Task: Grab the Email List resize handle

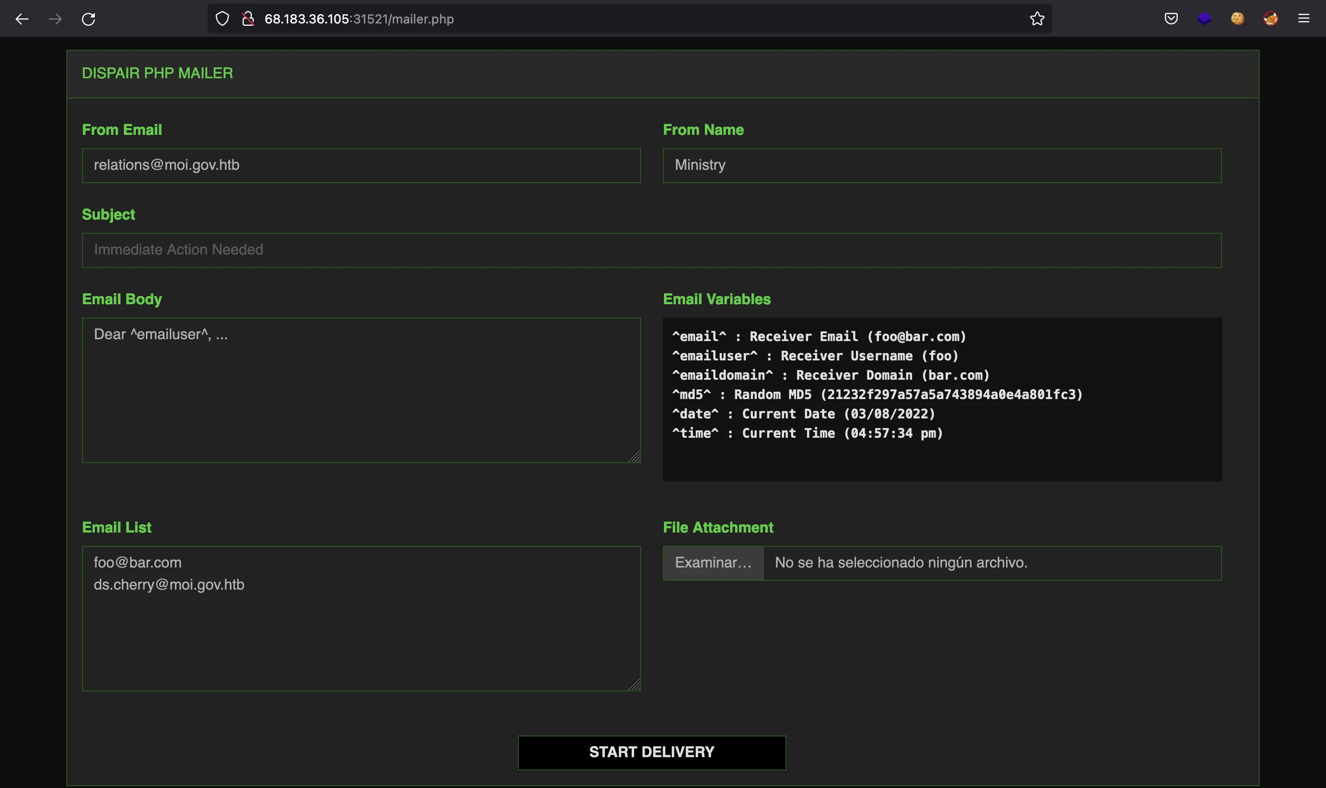Action: click(x=634, y=684)
